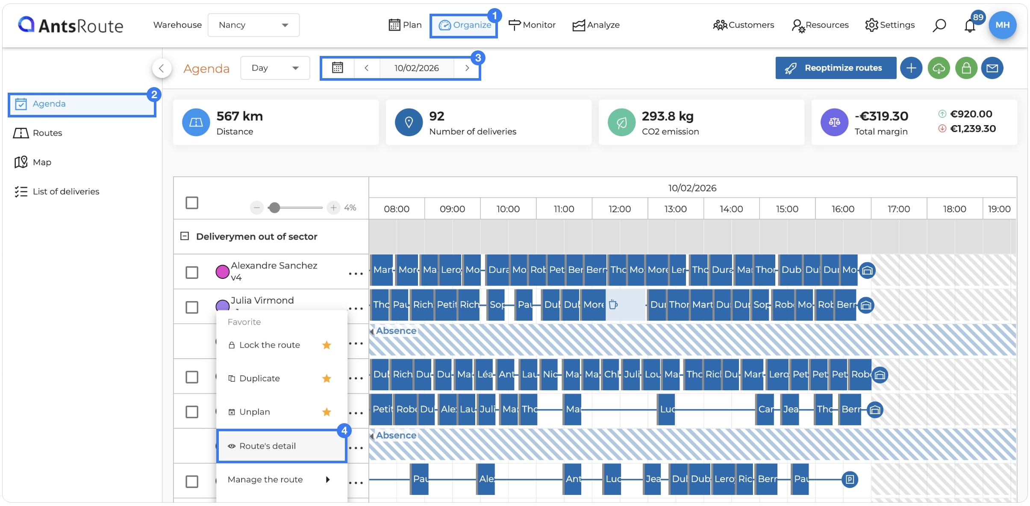Toggle the select-all checkbox in agenda header
The image size is (1030, 506).
point(192,202)
